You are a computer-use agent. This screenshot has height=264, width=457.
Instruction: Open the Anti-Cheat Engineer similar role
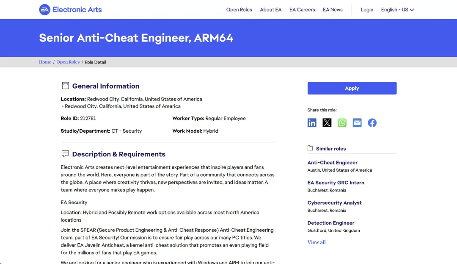[x=332, y=162]
